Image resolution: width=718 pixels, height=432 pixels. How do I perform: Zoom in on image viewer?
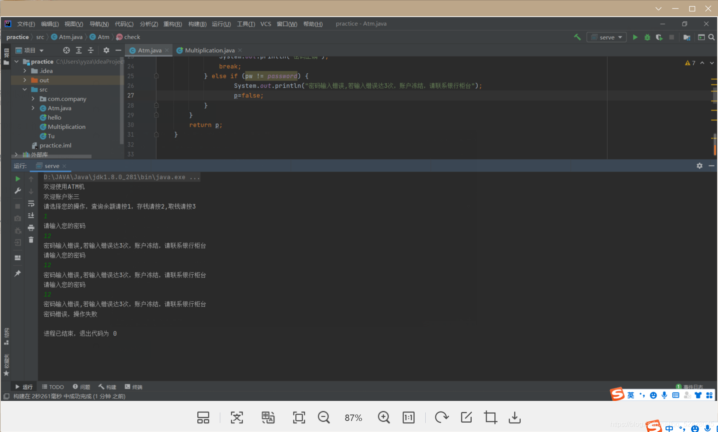click(384, 418)
